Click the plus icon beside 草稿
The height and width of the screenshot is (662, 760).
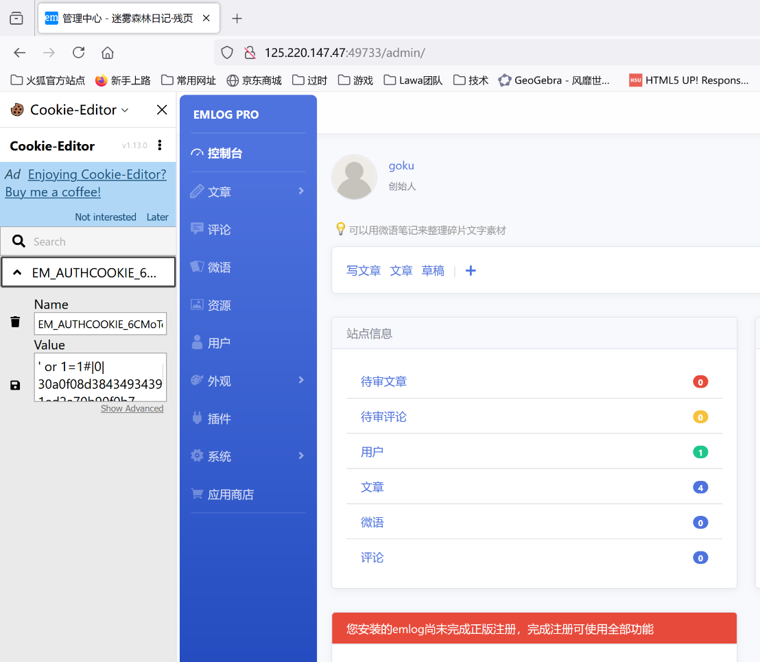pos(471,271)
